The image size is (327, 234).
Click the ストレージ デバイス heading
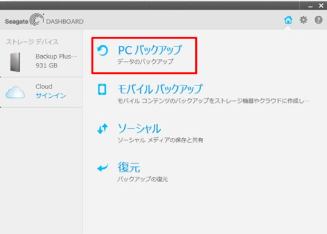coord(32,42)
